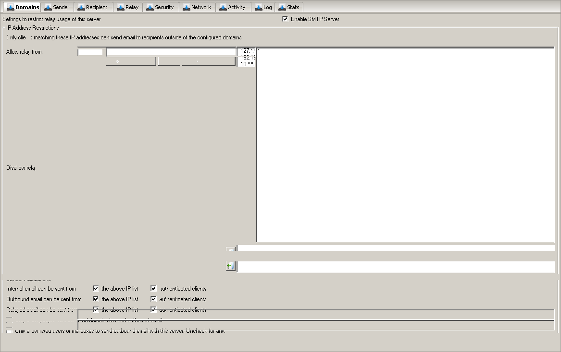Click the Activity tab icon

(223, 7)
